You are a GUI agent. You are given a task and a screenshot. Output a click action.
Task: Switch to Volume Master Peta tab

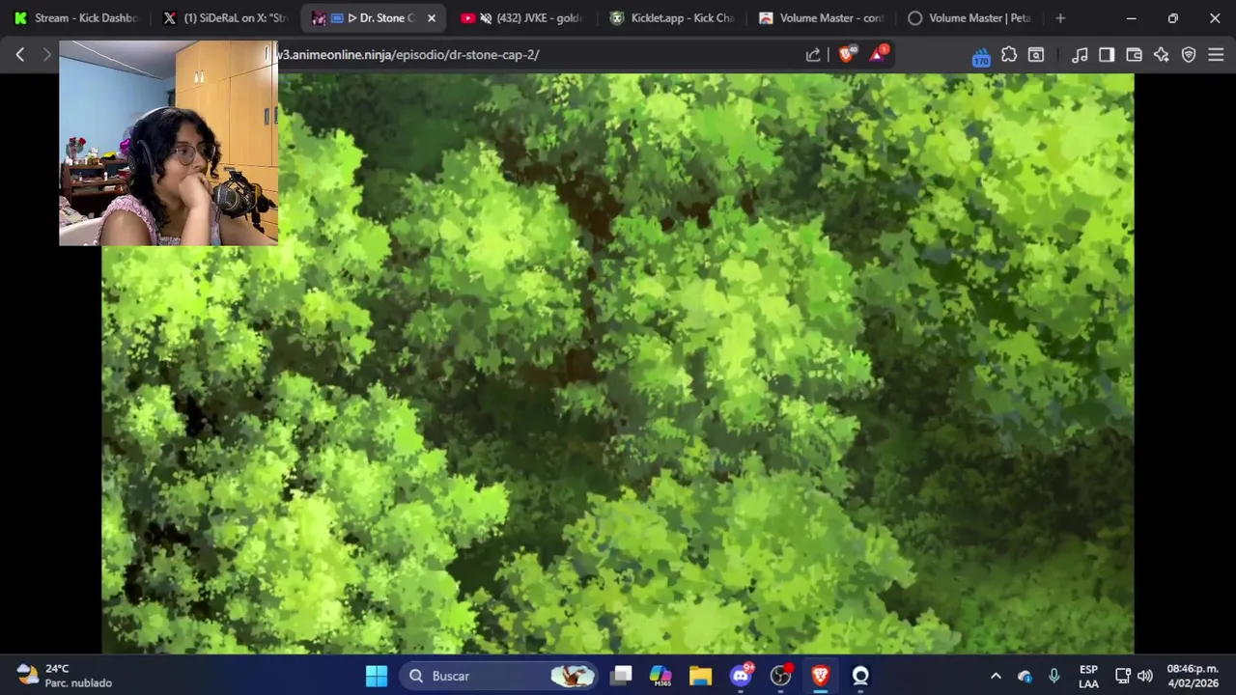[x=969, y=17]
